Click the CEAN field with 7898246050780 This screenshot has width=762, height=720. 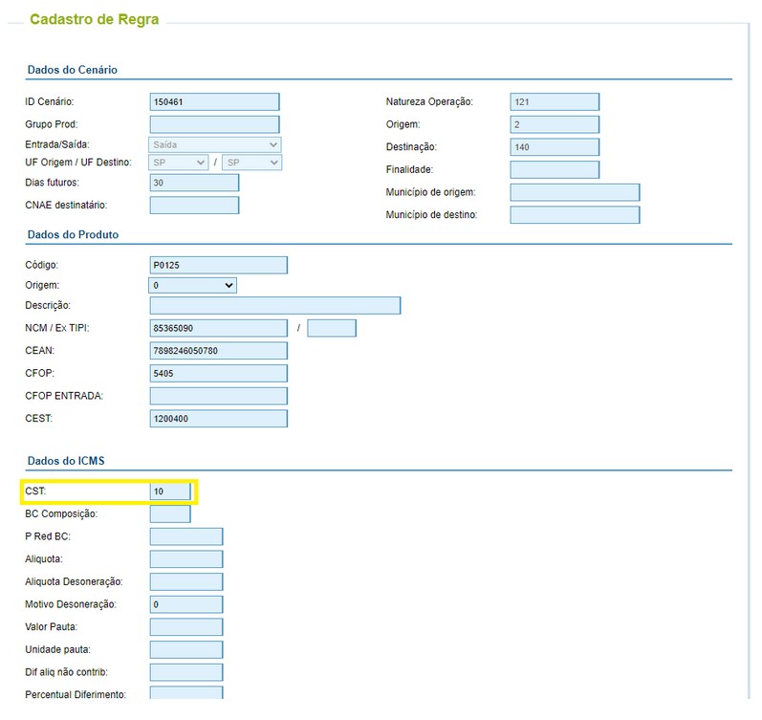point(218,351)
